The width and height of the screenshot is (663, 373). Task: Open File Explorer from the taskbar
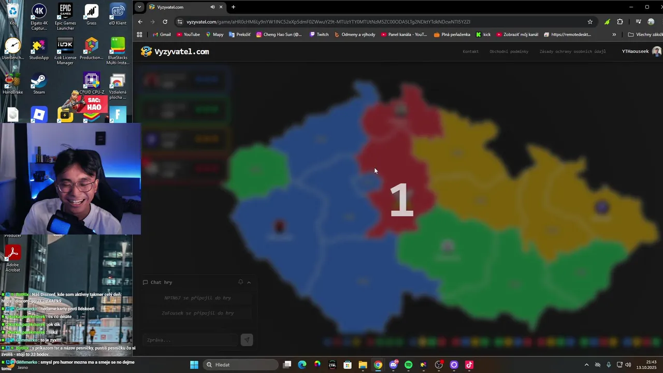pos(363,365)
